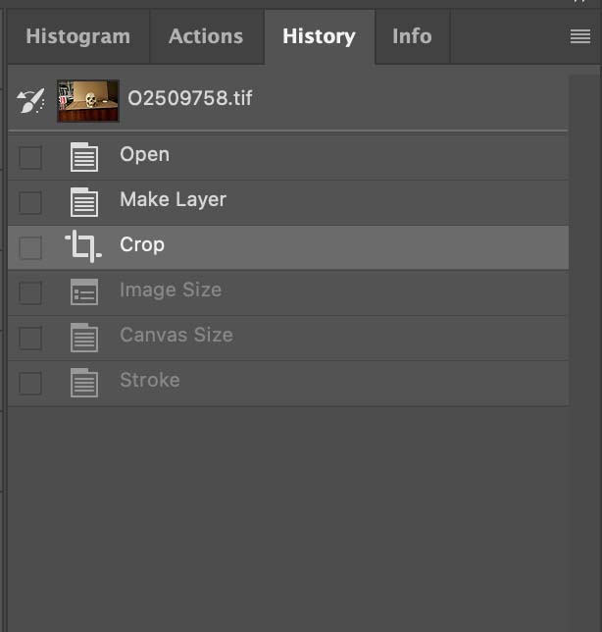The width and height of the screenshot is (602, 632).
Task: Switch to the Histogram tab
Action: (77, 36)
